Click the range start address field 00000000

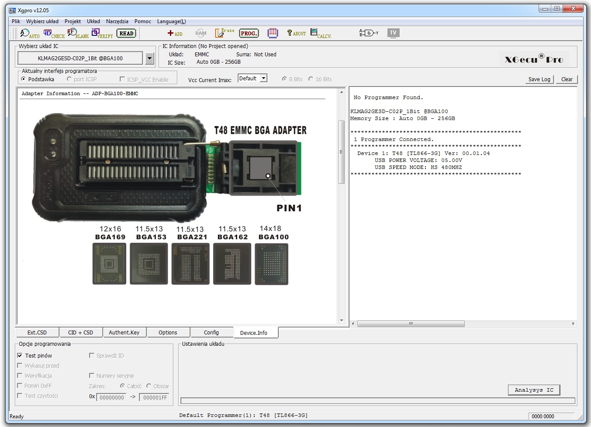111,397
